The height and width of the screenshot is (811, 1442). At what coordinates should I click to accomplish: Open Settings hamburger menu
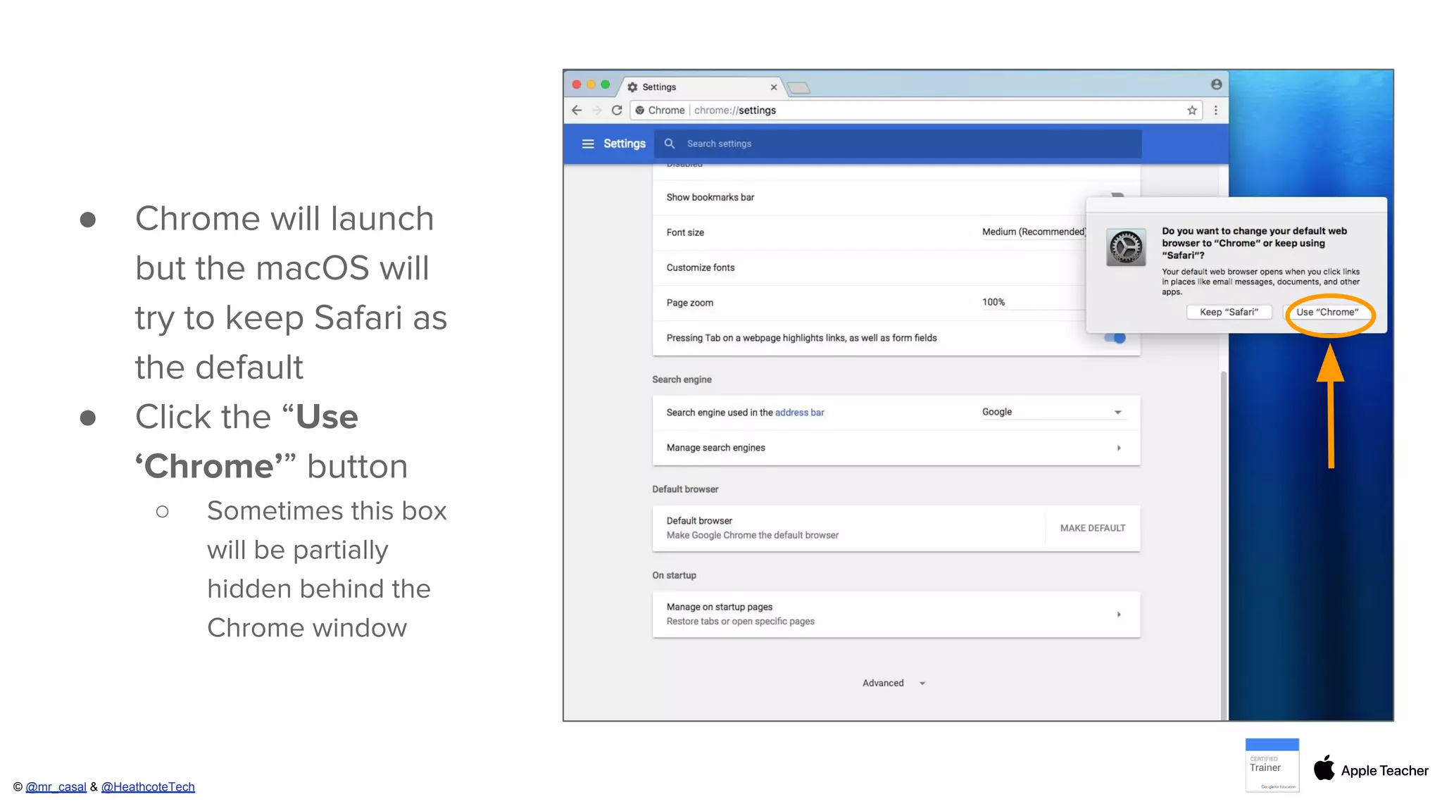[588, 144]
